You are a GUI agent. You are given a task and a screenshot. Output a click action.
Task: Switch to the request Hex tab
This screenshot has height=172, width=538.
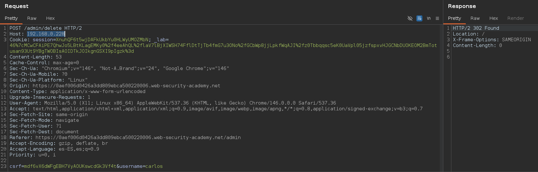click(x=50, y=18)
